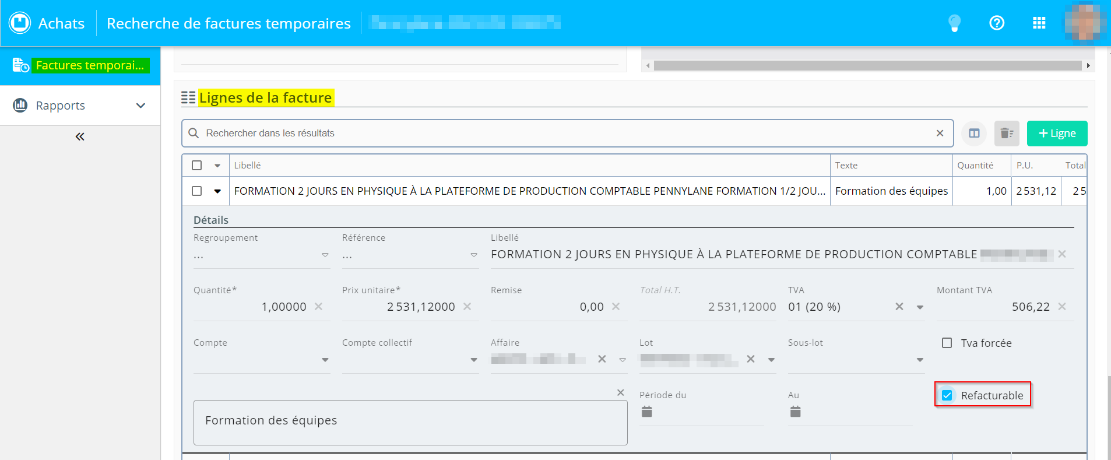Open the Période du calendar picker

pyautogui.click(x=646, y=412)
